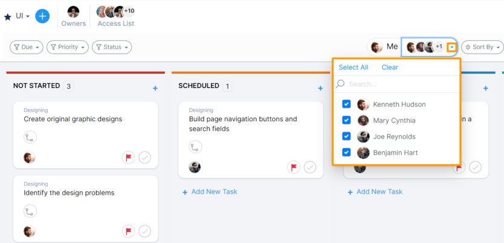Viewport: 504px width, 243px height.
Task: Click plus icon in SCHEDULED column header
Action: coord(320,88)
